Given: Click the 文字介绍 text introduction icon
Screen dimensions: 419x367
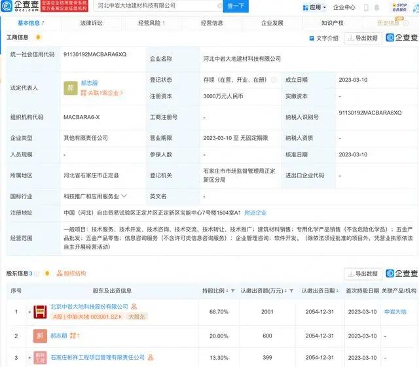Looking at the screenshot, I should 311,38.
